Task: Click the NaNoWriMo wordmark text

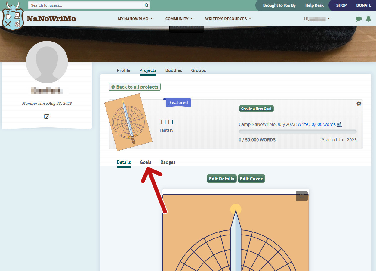Action: 51,19
